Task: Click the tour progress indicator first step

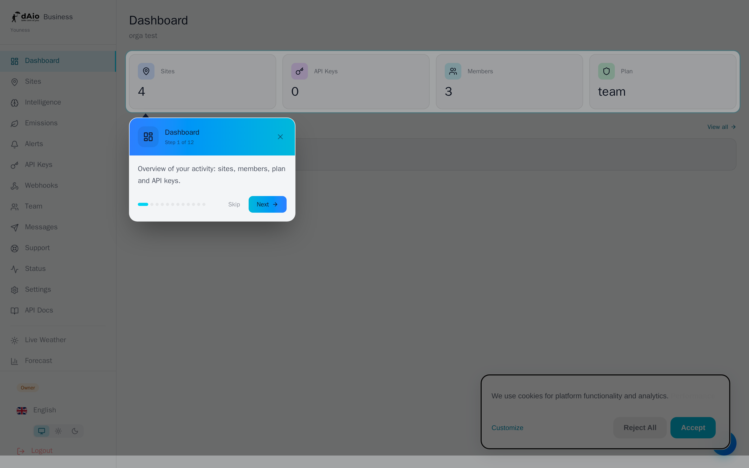Action: click(143, 204)
